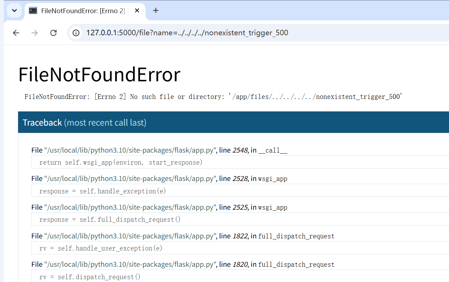Focus the address bar URL
The width and height of the screenshot is (449, 282).
click(x=187, y=33)
